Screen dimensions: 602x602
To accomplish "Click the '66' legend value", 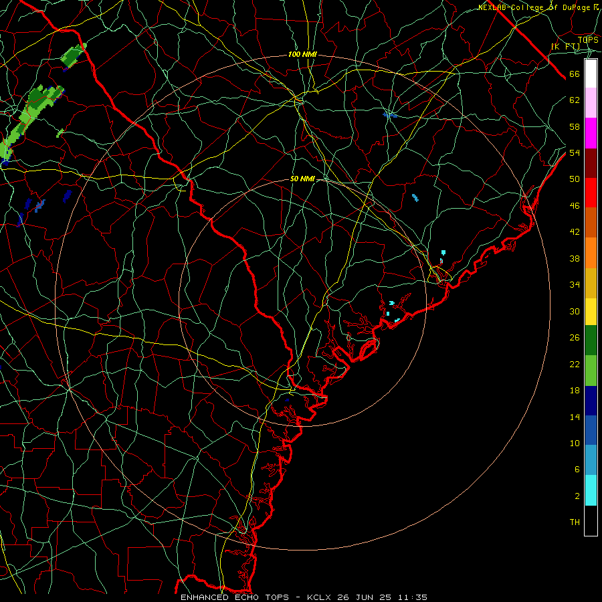I will point(575,74).
